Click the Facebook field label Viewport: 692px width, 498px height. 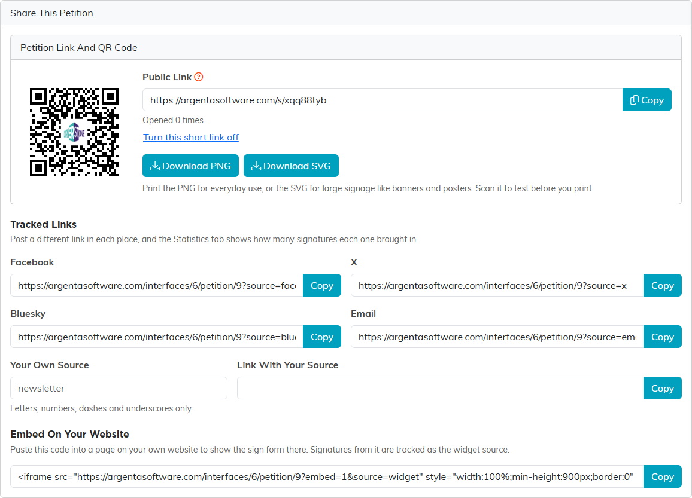[32, 262]
